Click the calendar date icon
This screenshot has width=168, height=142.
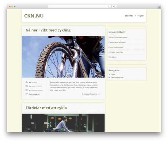27,86
